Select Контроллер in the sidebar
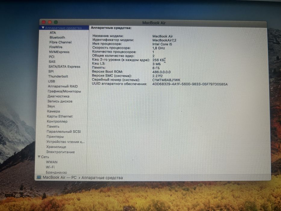 57,121
